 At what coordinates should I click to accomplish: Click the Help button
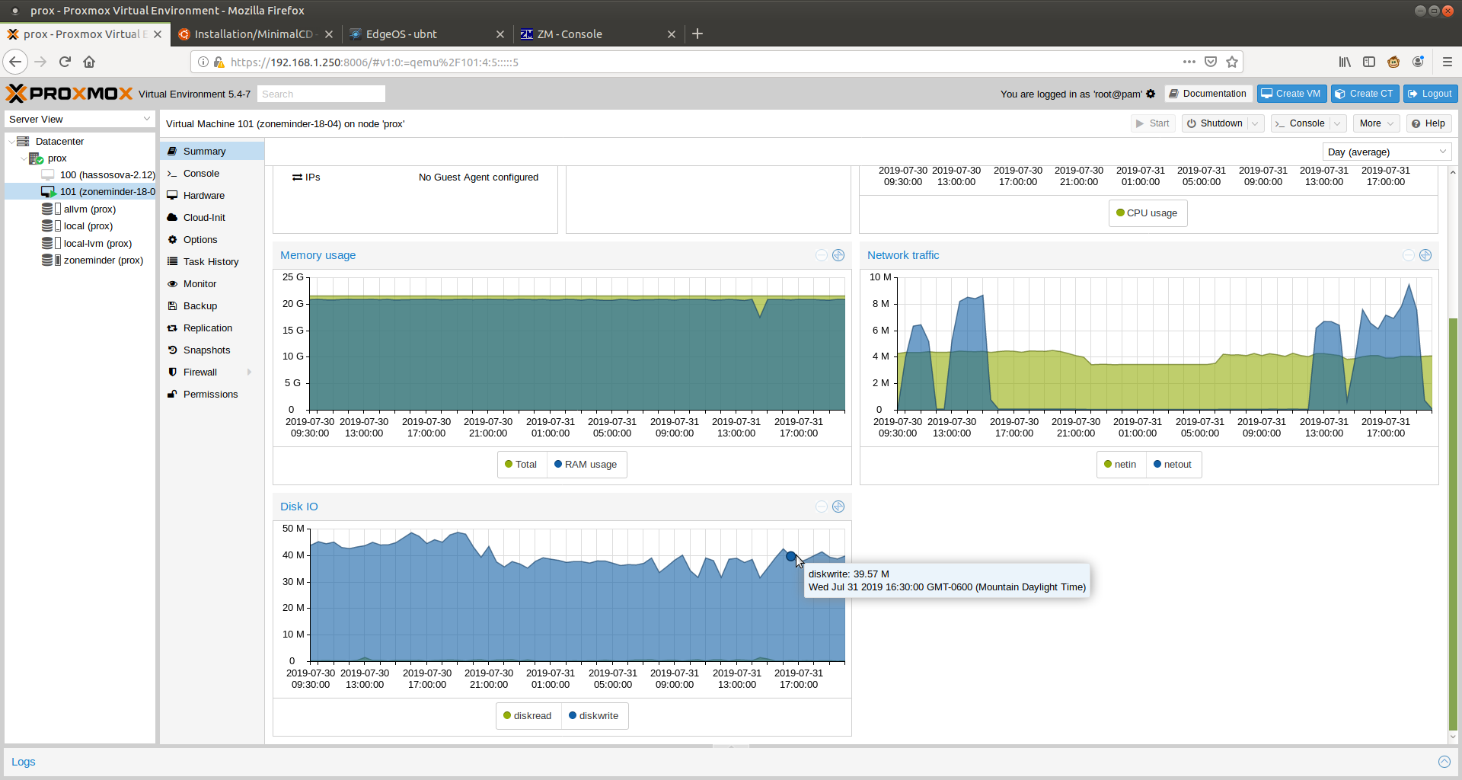tap(1428, 123)
